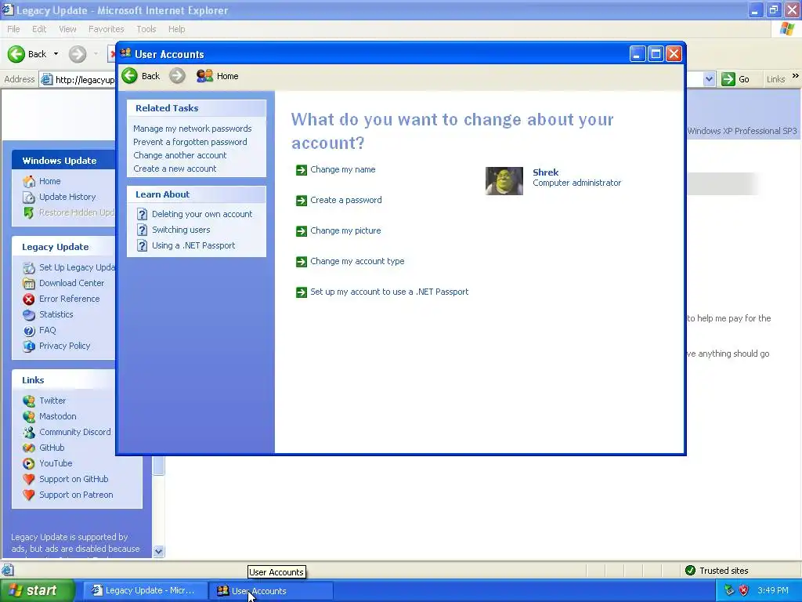Click the Change my account type link text
This screenshot has height=602, width=802.
tap(357, 261)
